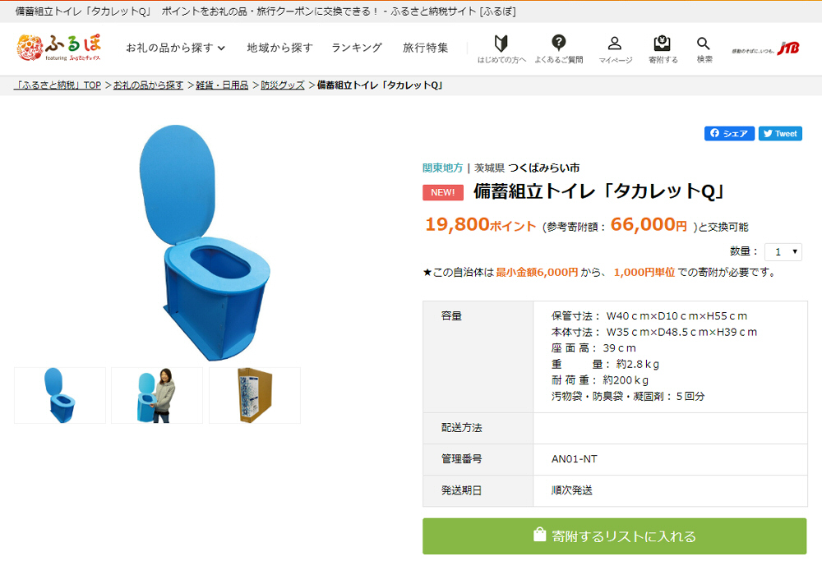This screenshot has height=561, width=822.
Task: Open the ランキング menu item
Action: click(357, 48)
